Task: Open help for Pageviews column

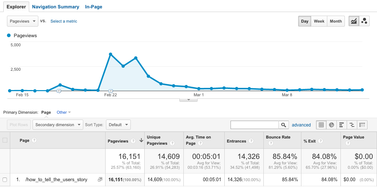Action: coord(133,141)
